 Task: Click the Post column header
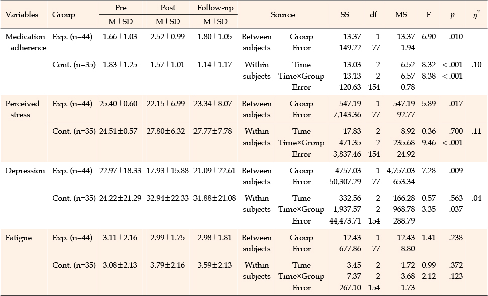click(x=168, y=8)
